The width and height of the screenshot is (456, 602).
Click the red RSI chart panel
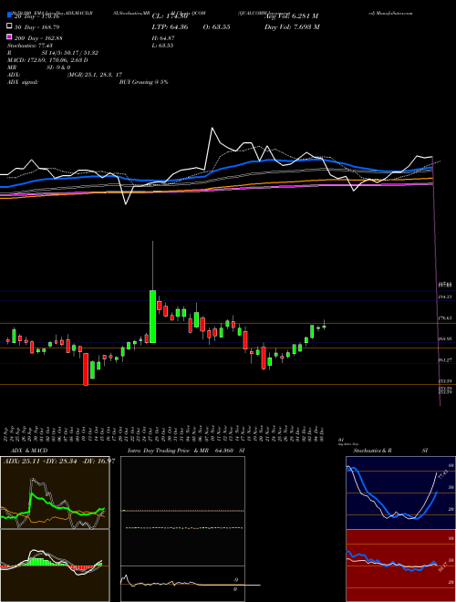[400, 566]
